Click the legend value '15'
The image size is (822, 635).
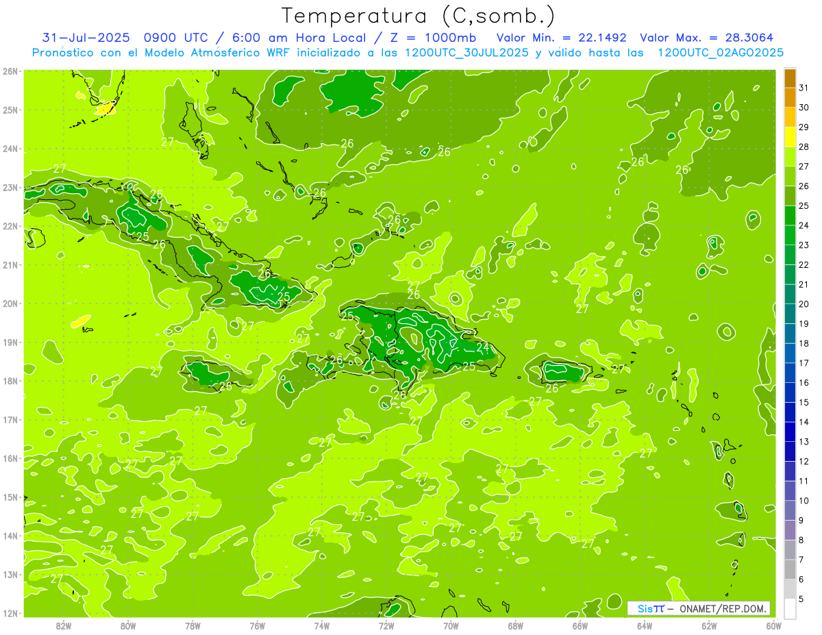pyautogui.click(x=804, y=402)
